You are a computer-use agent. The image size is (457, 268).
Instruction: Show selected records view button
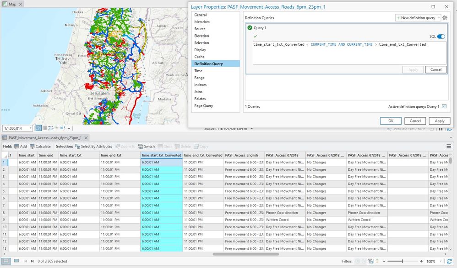[x=16, y=261]
